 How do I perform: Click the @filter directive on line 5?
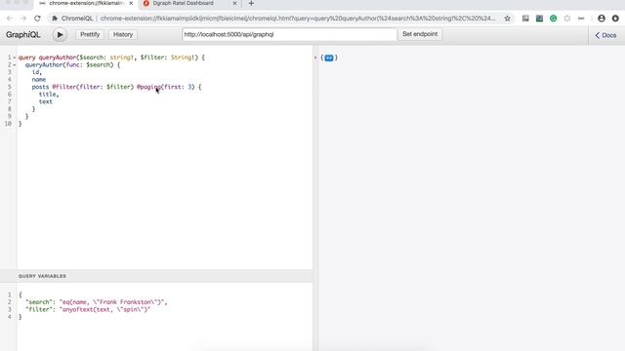click(63, 87)
